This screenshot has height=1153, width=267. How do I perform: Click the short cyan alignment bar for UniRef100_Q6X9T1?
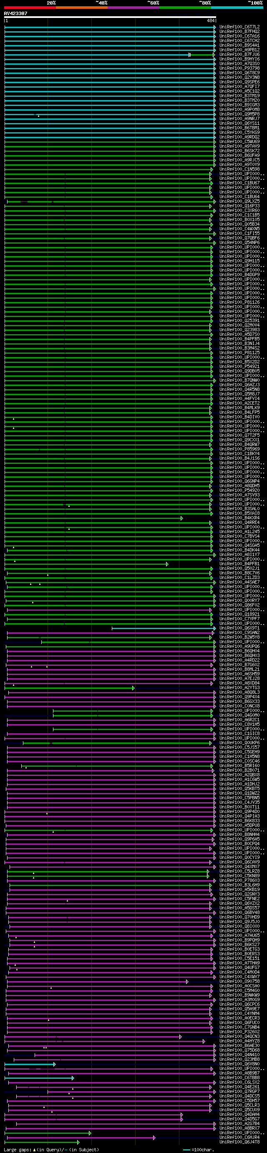pyautogui.click(x=164, y=628)
